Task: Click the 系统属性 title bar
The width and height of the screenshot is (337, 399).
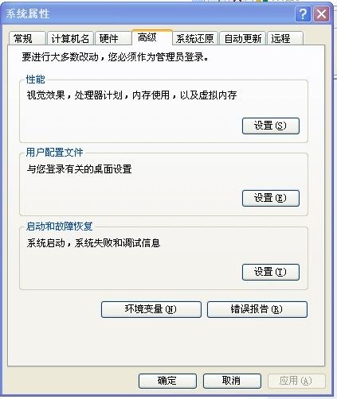Action: 149,14
